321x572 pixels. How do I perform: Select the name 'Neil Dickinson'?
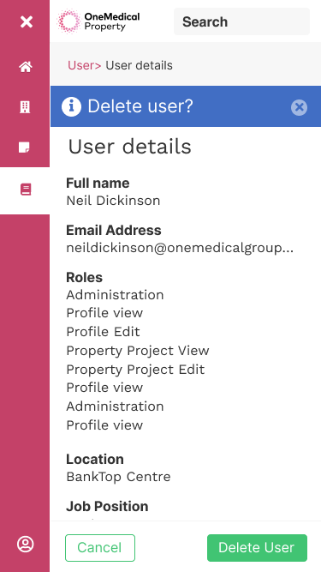[x=113, y=201]
